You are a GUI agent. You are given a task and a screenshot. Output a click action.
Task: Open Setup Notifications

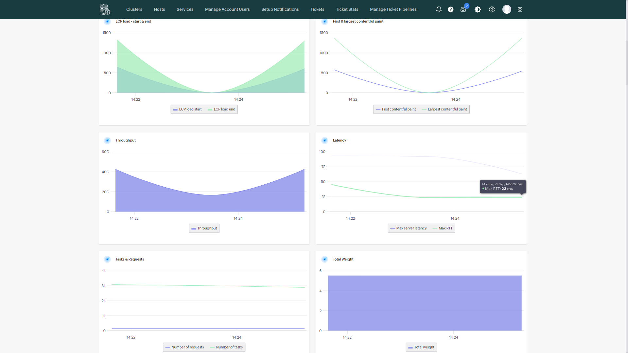280,9
